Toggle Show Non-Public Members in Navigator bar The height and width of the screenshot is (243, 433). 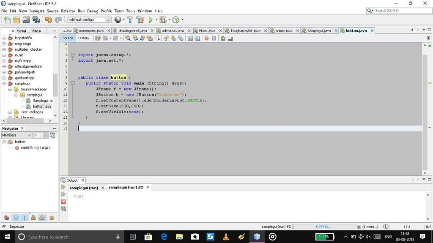tap(33, 218)
